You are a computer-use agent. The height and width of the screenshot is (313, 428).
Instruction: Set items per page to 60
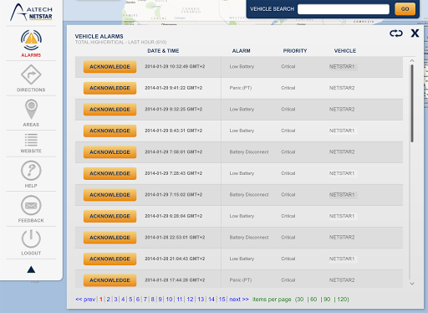coord(313,300)
